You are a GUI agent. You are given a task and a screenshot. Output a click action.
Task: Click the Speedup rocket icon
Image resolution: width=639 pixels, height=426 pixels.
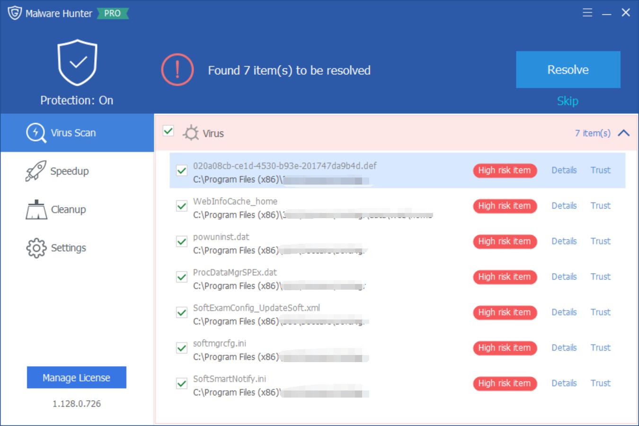click(36, 171)
